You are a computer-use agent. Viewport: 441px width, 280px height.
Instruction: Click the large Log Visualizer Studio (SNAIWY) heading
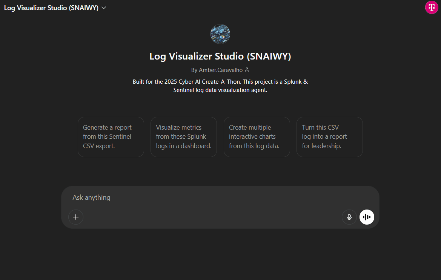tap(220, 56)
